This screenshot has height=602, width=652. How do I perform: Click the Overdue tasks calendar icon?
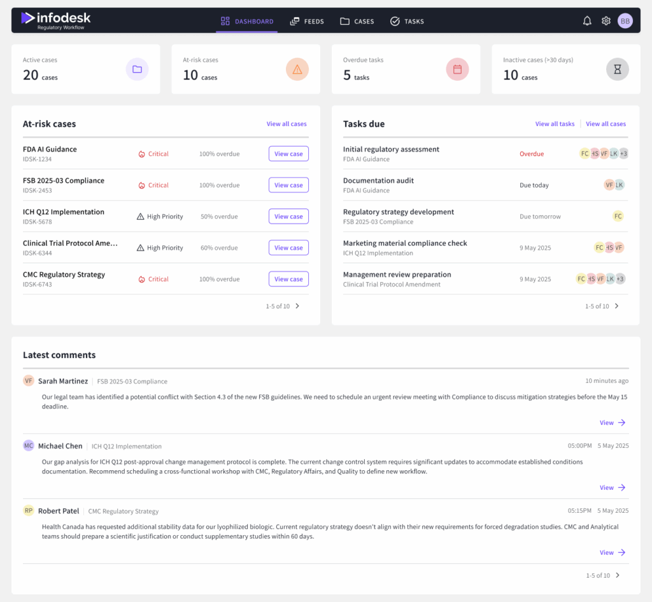point(457,69)
